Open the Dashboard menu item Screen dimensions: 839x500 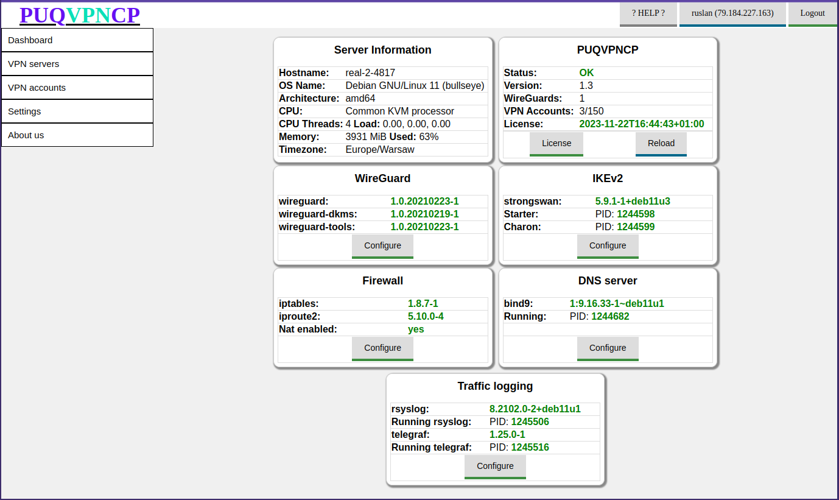[x=77, y=40]
